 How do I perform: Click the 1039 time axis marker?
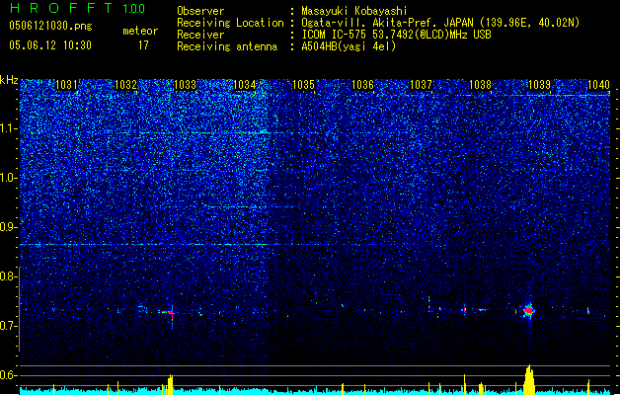pyautogui.click(x=539, y=85)
